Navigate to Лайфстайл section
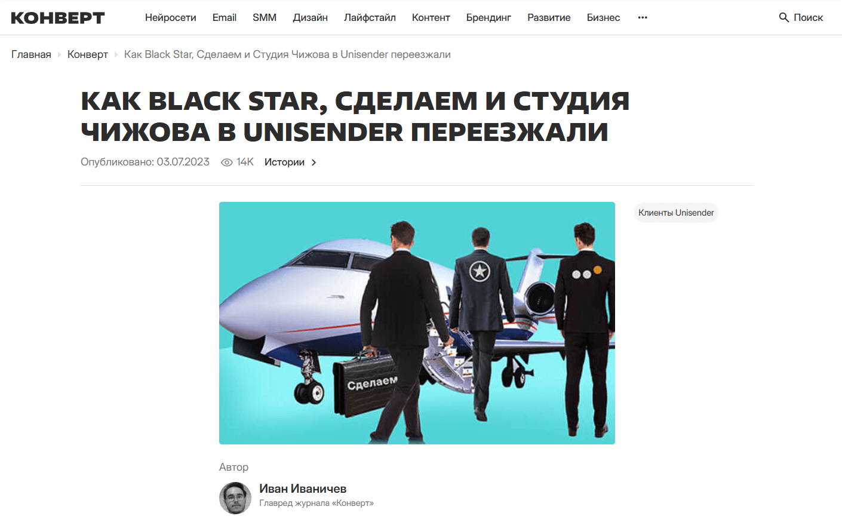Viewport: 842px width, 528px height. tap(370, 17)
